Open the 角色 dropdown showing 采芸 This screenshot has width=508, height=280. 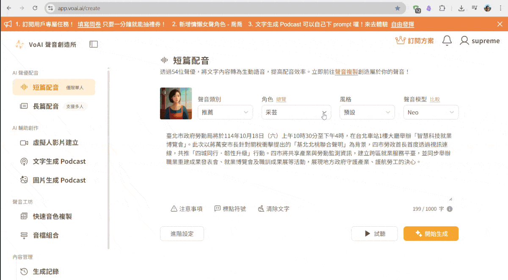pyautogui.click(x=296, y=112)
